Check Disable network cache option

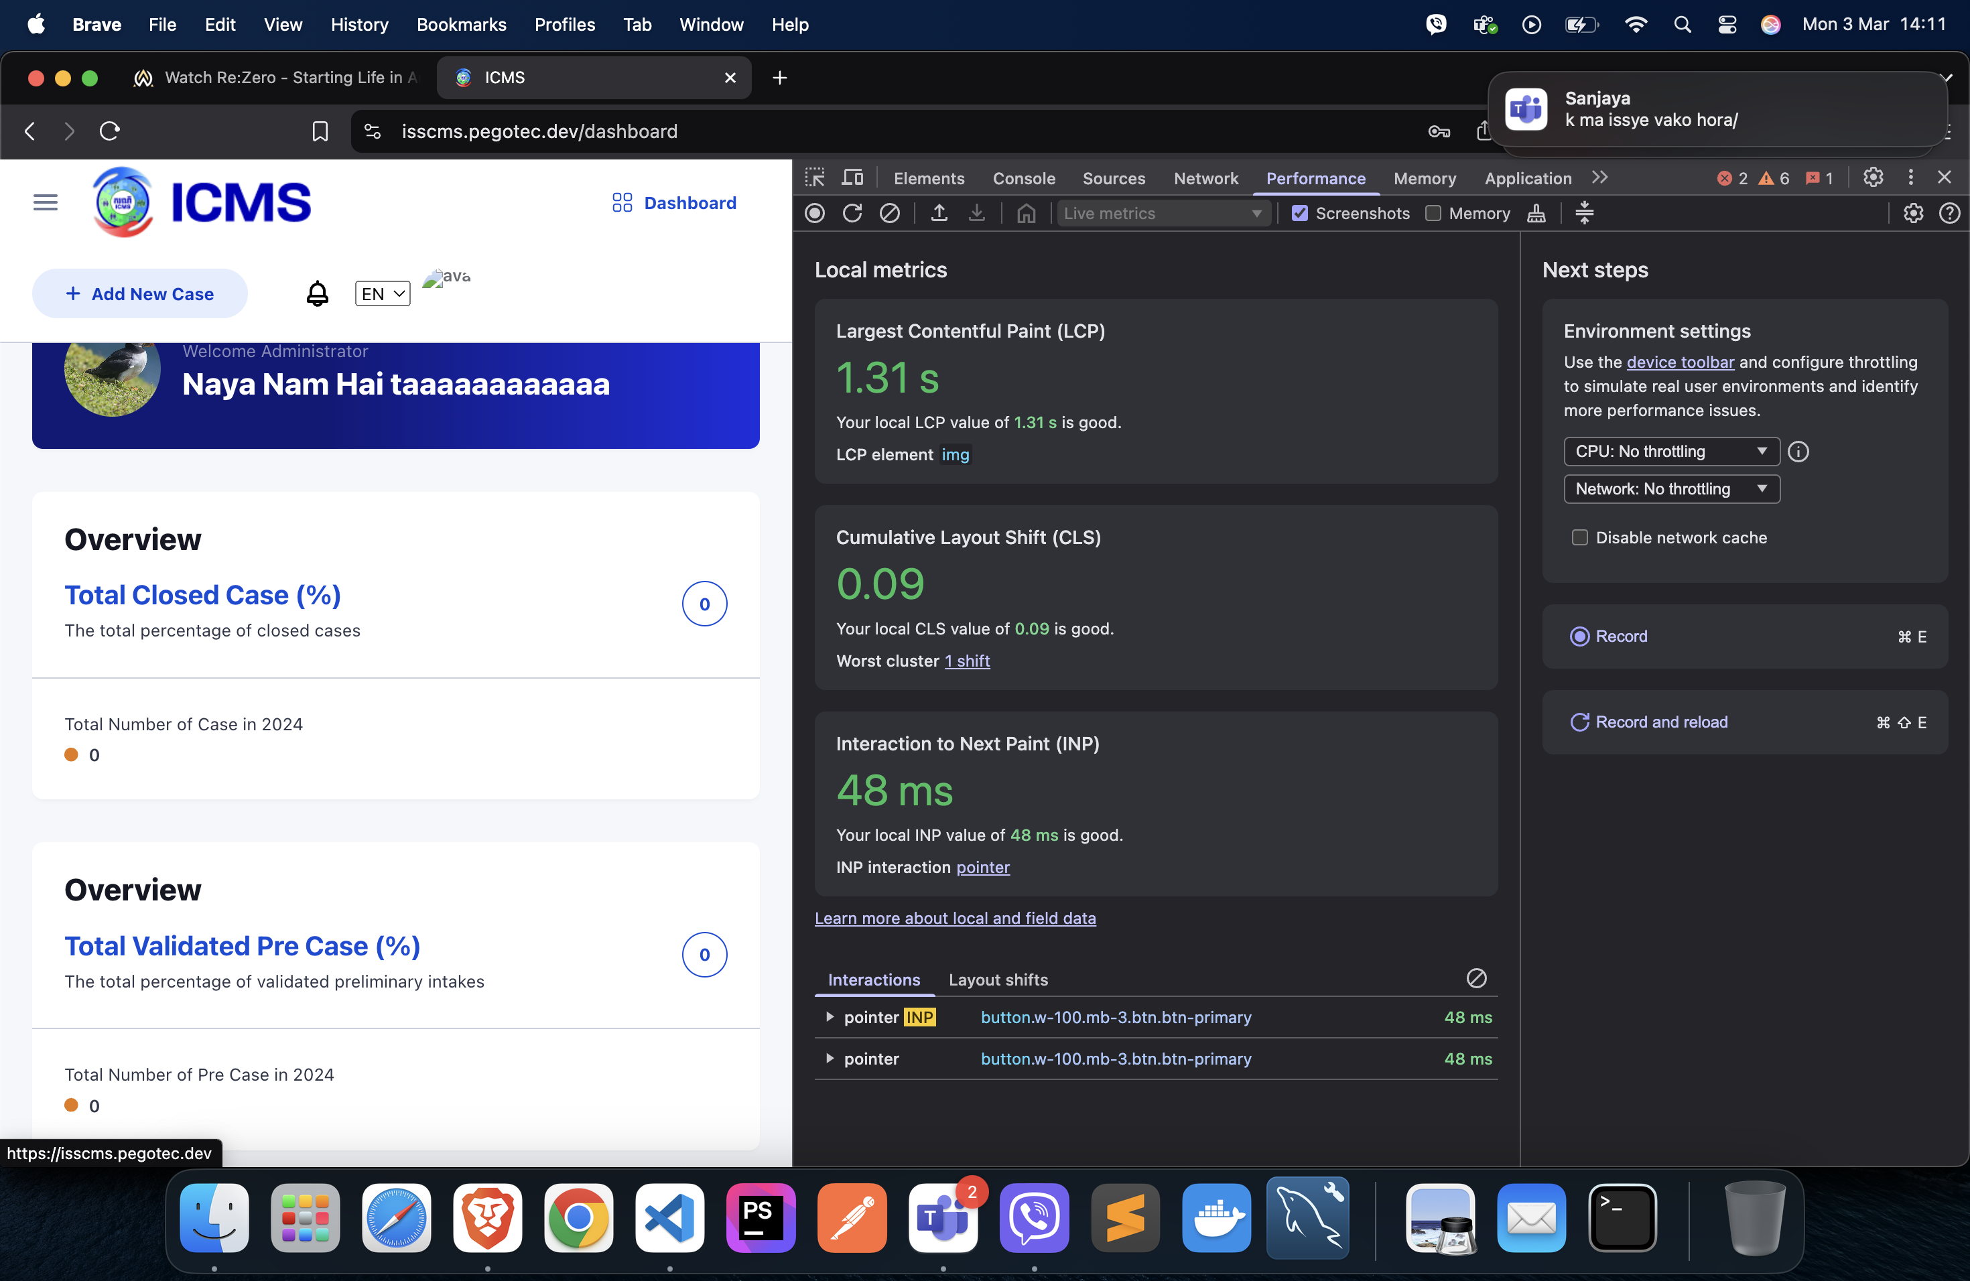point(1579,538)
